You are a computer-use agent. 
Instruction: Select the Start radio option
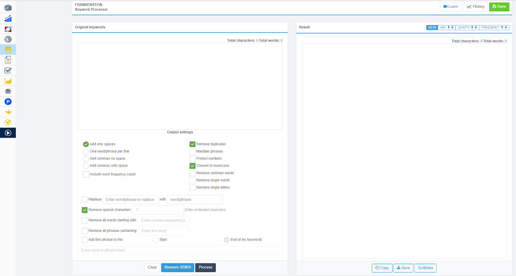coord(155,240)
